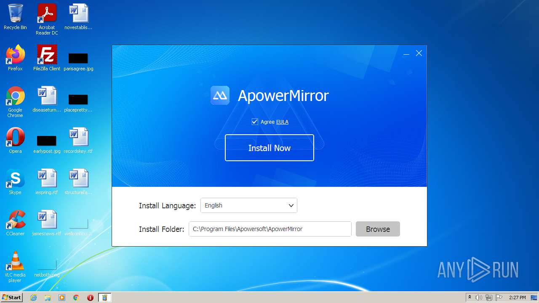The width and height of the screenshot is (539, 303).
Task: Click the installer taskbar button
Action: click(104, 298)
